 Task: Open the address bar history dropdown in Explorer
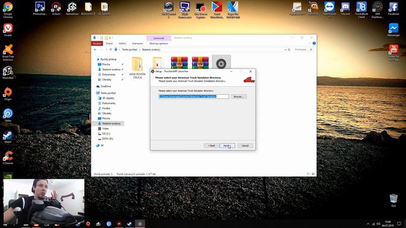click(x=285, y=49)
